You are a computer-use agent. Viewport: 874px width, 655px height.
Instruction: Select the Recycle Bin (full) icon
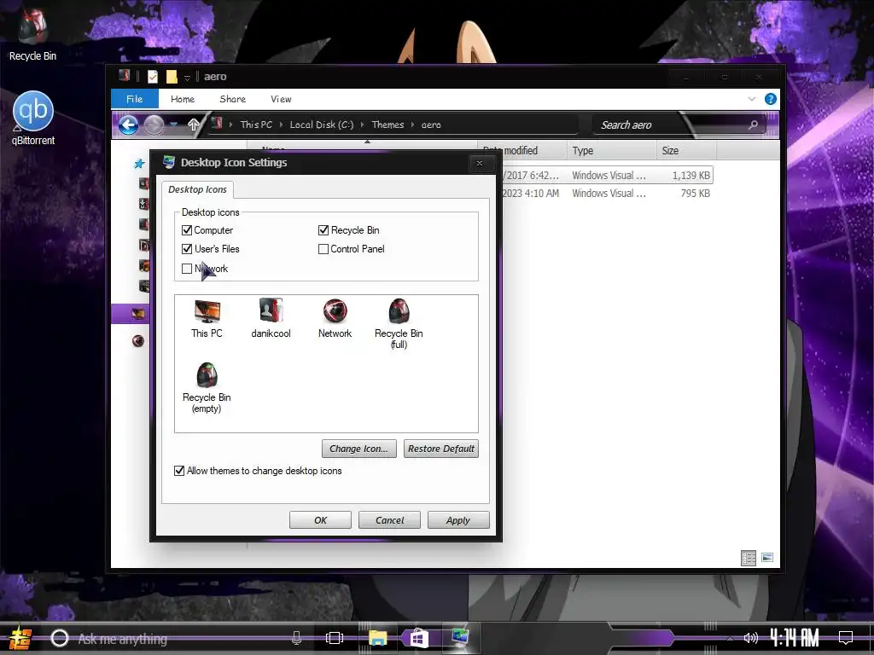399,323
